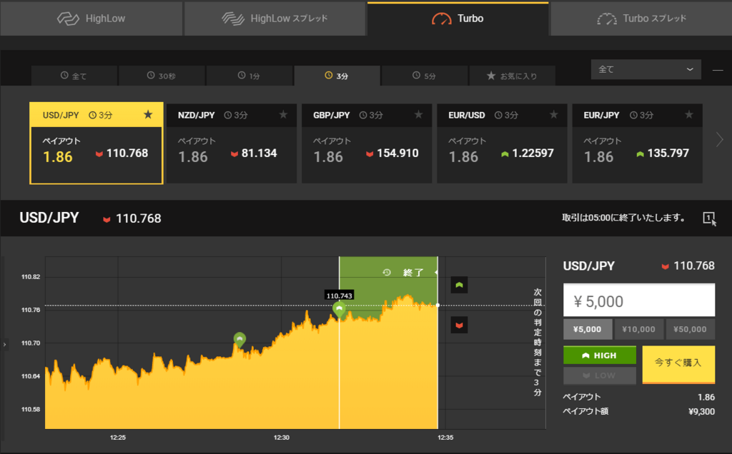Open the 全て dropdown at top right
Image resolution: width=732 pixels, height=454 pixels.
pyautogui.click(x=645, y=69)
